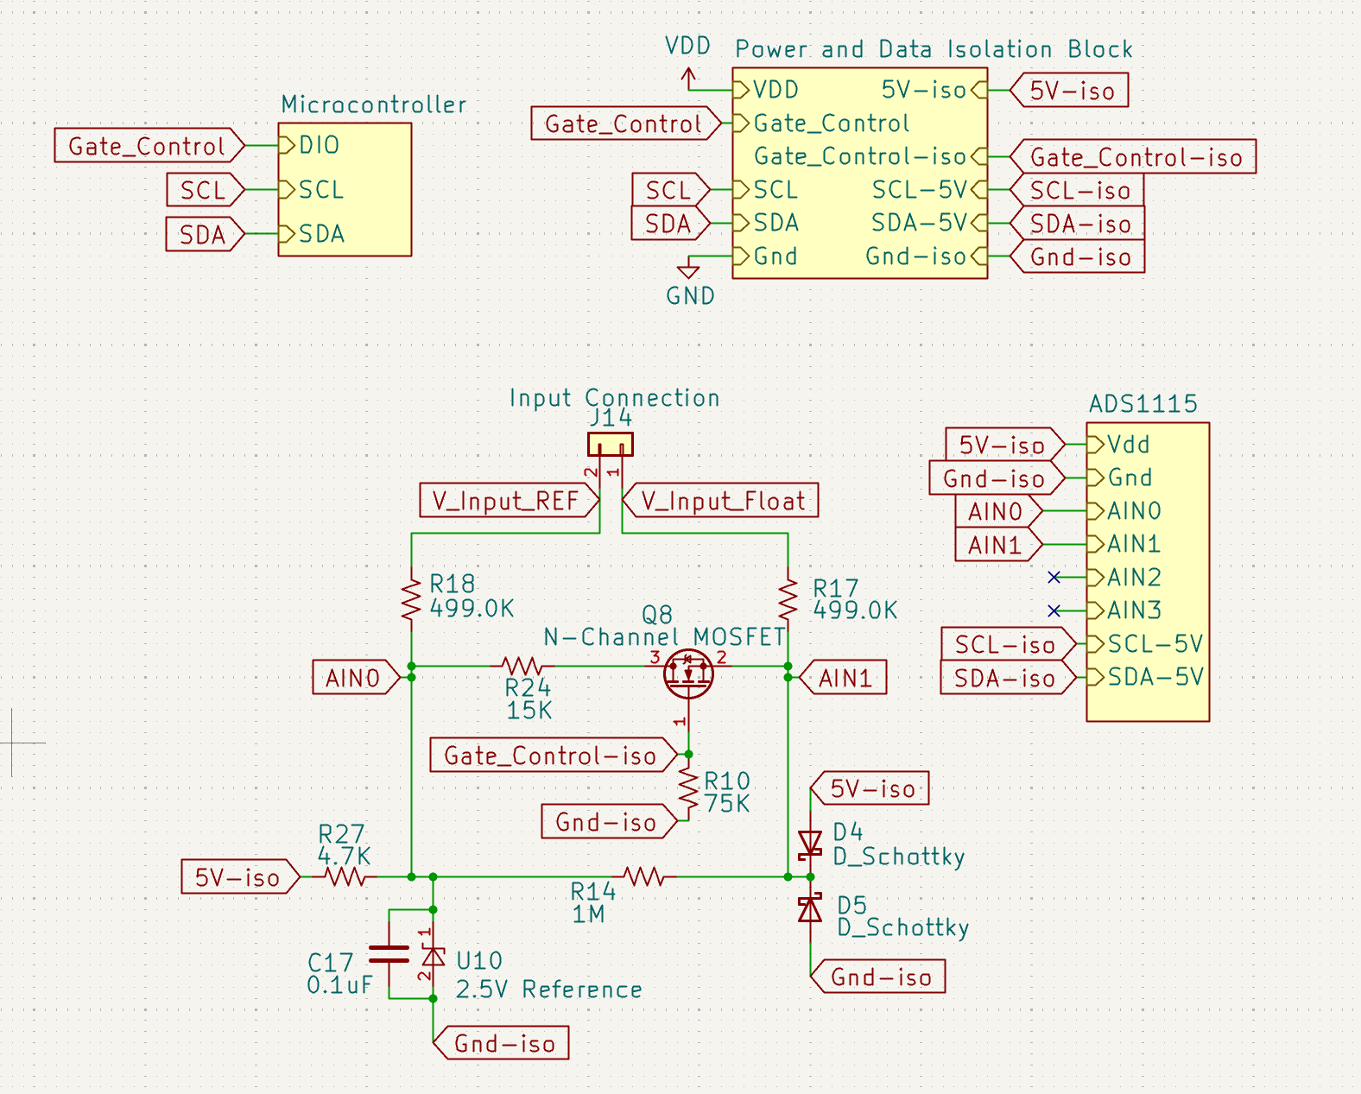Click the 0.1uF value of C17
1361x1094 pixels.
[339, 985]
